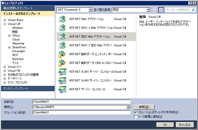
Task: Select the Silverlight tree item
Action: pyautogui.click(x=18, y=51)
